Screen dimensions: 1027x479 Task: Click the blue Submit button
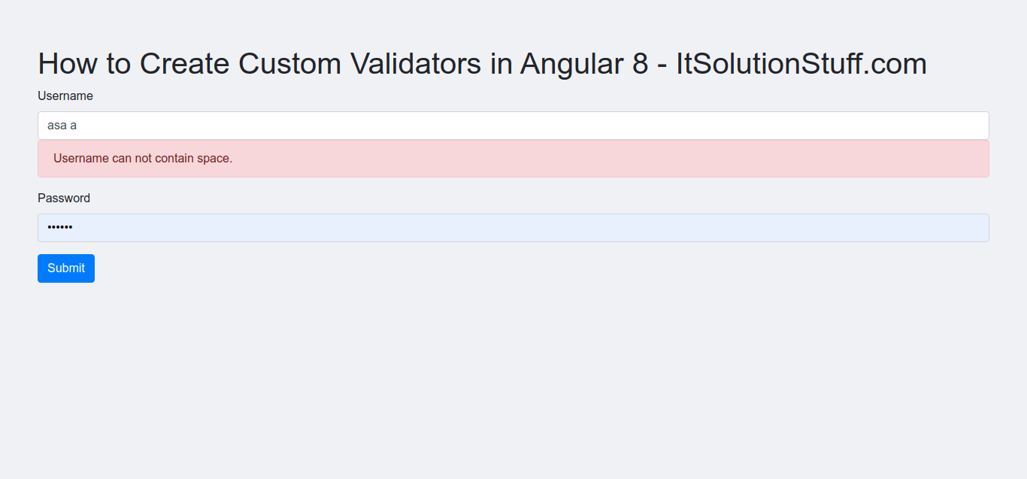point(66,268)
